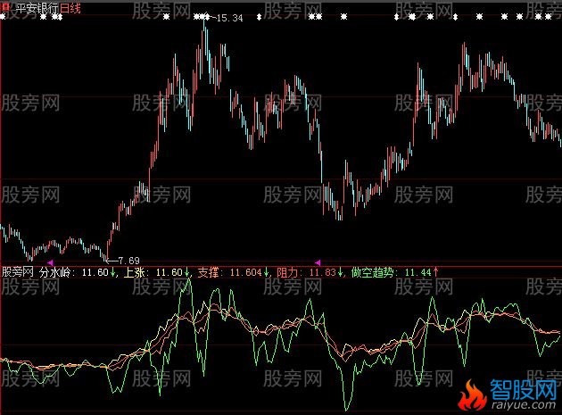Click the 15.34 high price label
The width and height of the screenshot is (562, 415).
230,18
